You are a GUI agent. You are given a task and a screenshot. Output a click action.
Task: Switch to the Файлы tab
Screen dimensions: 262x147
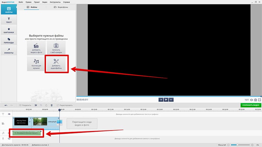point(32,7)
